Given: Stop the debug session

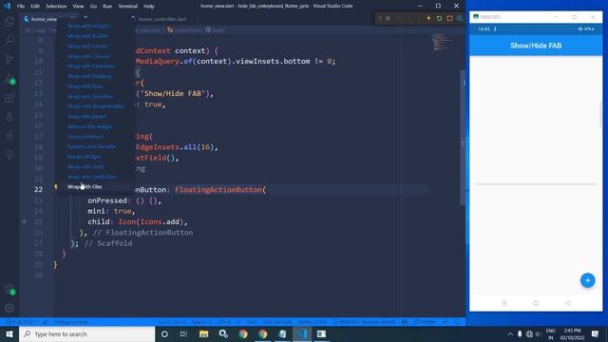Looking at the screenshot, I should 449,19.
